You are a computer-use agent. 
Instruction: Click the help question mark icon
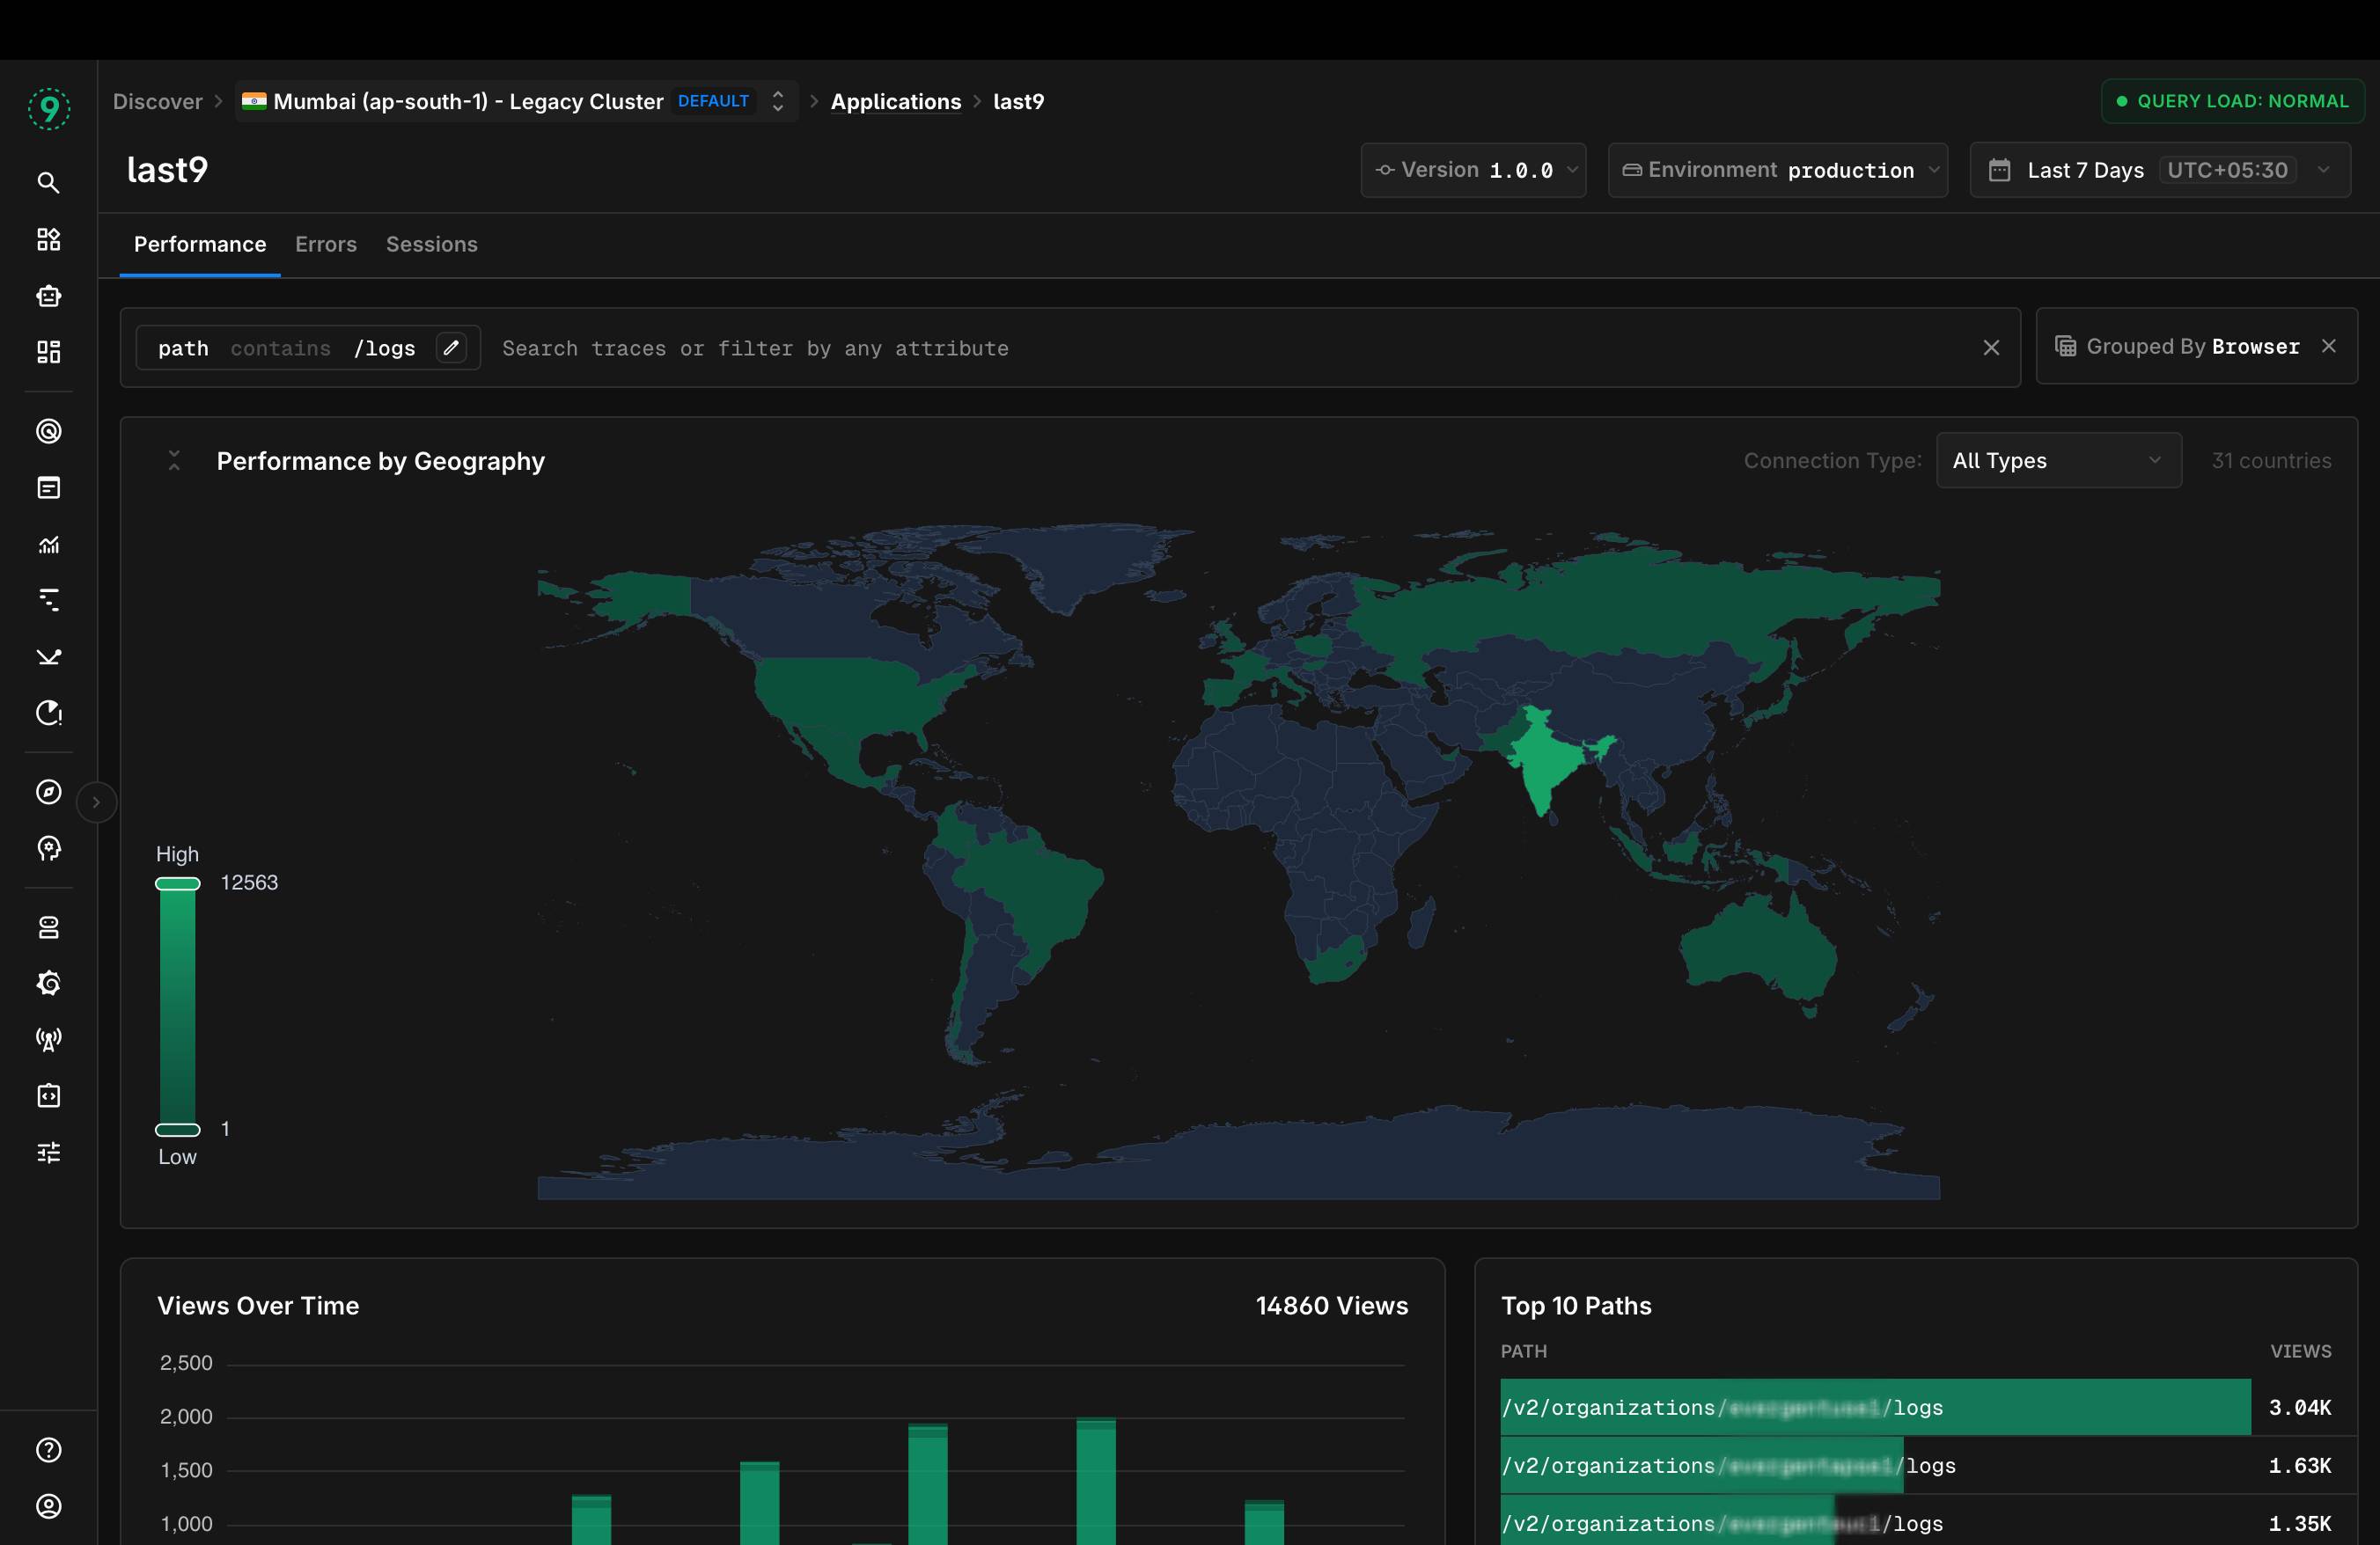point(48,1449)
